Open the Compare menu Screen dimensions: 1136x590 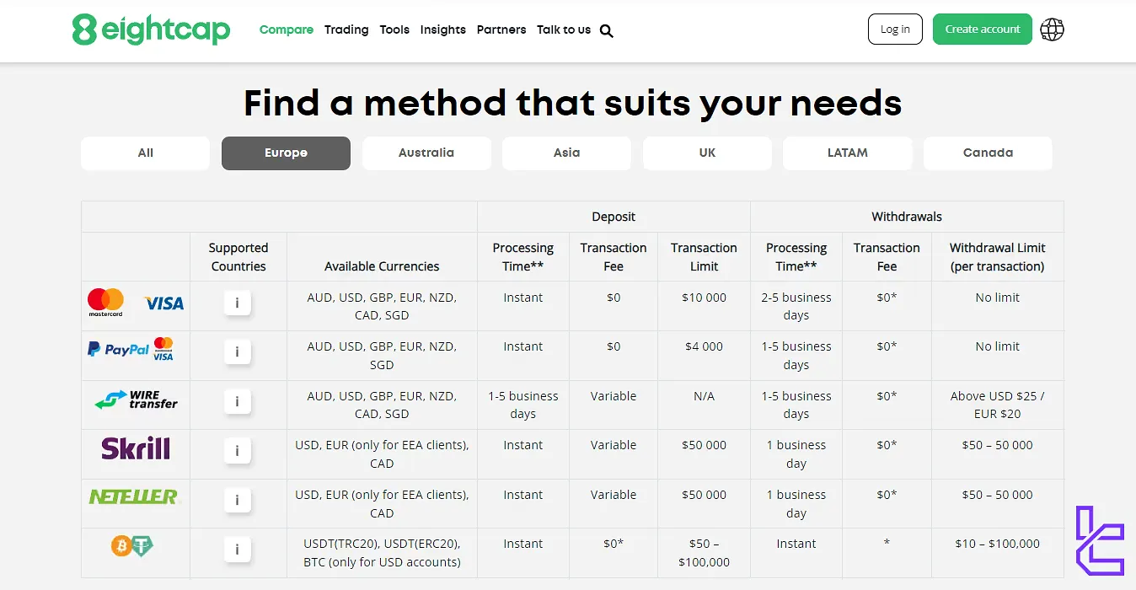tap(287, 29)
